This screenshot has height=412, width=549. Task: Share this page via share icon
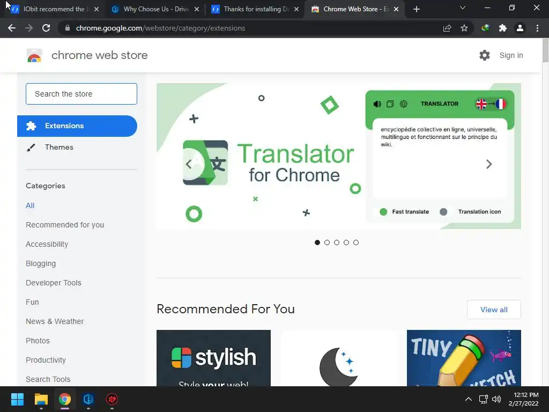447,28
